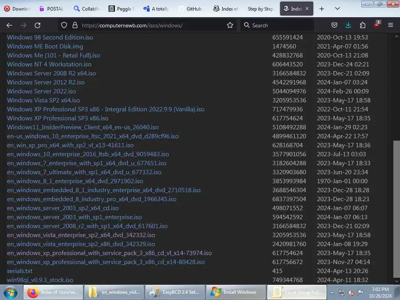Switch to the CollabN tab
Viewport: 400px width, 300px height.
pos(87,9)
